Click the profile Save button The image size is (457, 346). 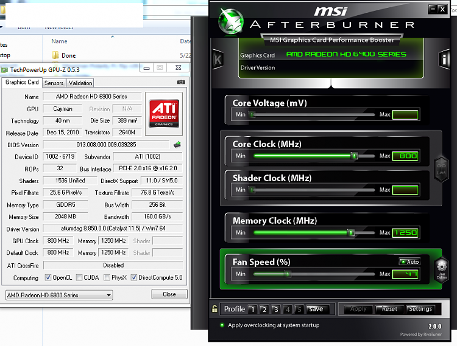point(317,309)
